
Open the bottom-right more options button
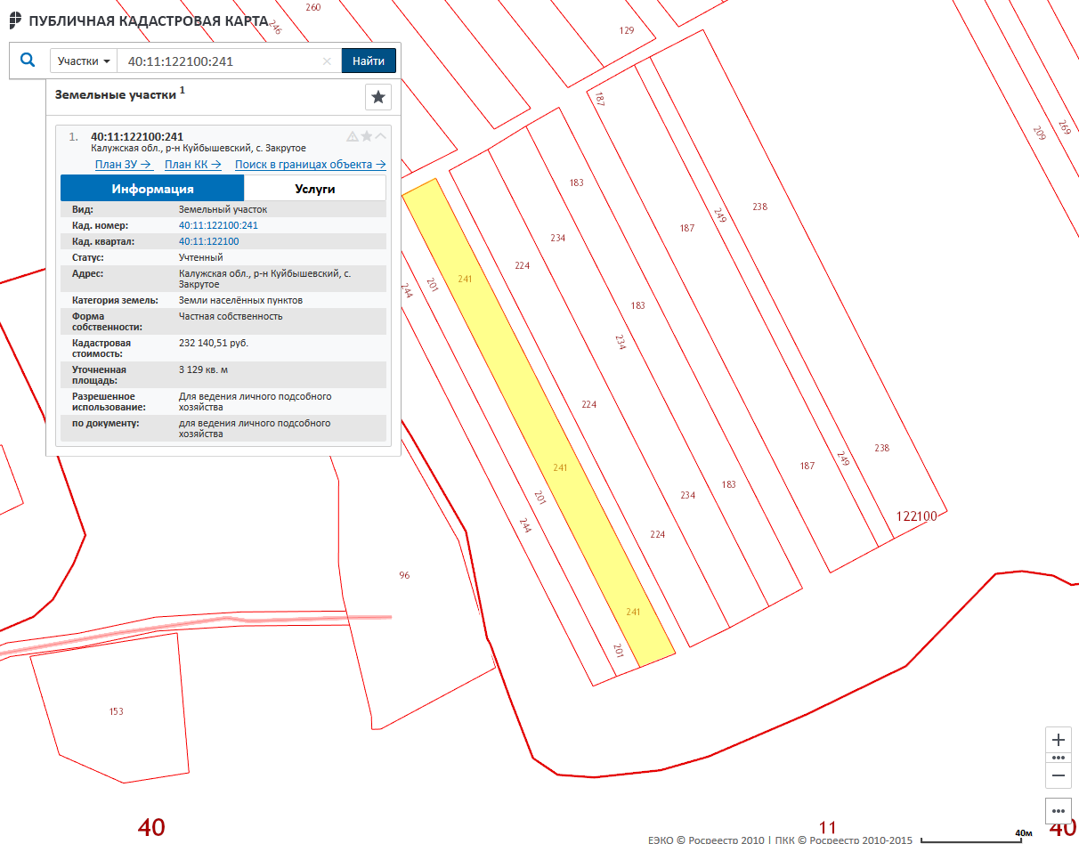[1059, 811]
